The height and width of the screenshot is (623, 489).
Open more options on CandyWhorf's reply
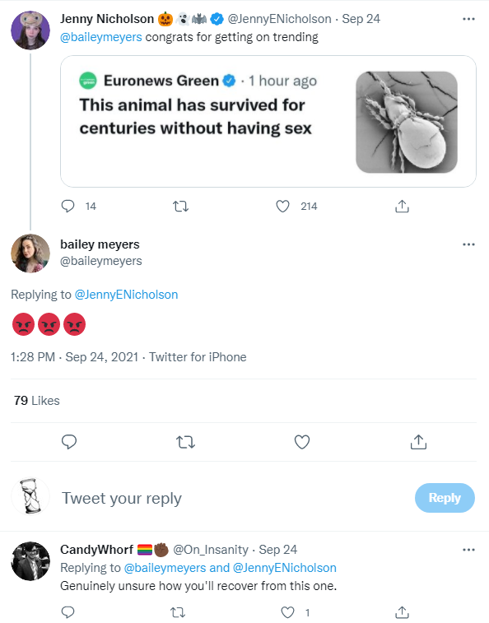[468, 550]
